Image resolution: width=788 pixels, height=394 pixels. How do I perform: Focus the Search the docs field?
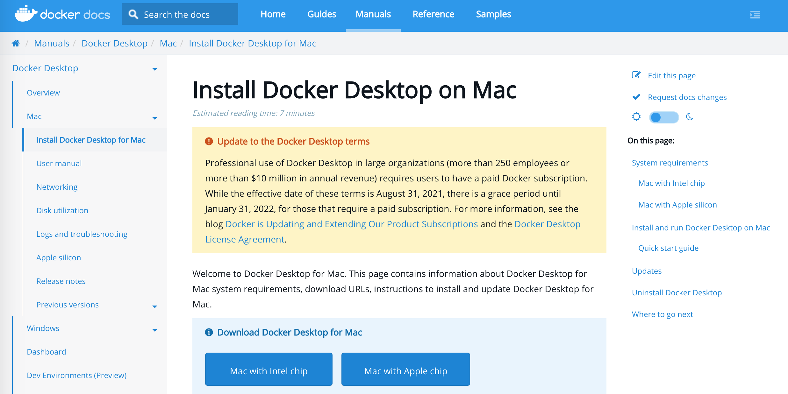180,14
